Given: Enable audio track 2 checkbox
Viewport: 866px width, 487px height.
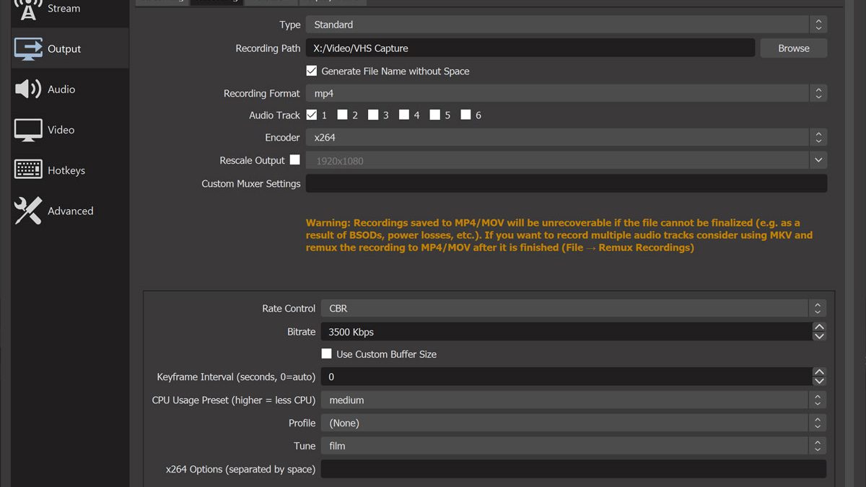Looking at the screenshot, I should coord(343,115).
